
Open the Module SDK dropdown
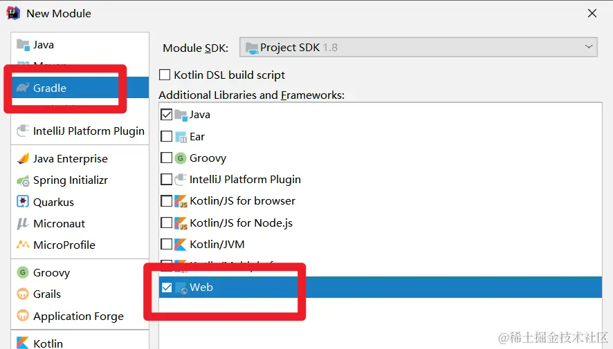click(419, 47)
